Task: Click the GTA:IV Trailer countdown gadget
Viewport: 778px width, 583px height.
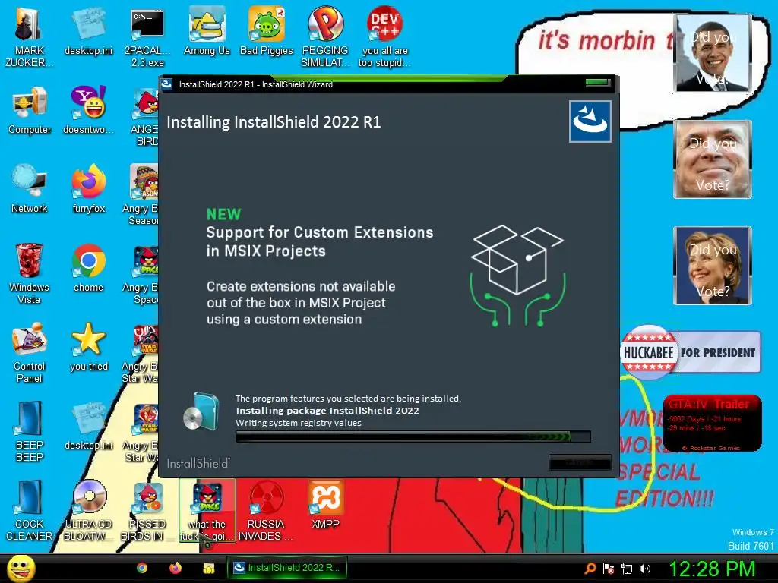Action: (712, 424)
